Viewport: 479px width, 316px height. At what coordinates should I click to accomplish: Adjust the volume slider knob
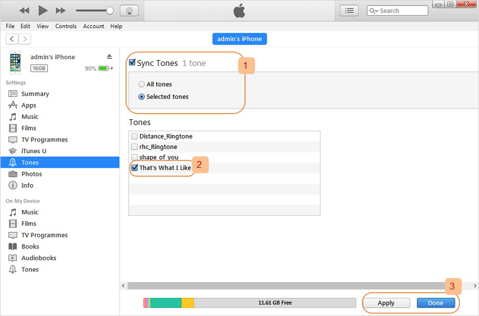tap(110, 11)
